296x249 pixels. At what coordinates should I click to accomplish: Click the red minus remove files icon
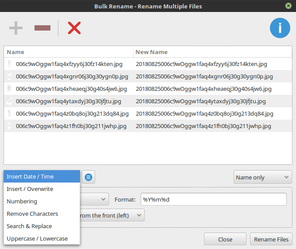42,28
